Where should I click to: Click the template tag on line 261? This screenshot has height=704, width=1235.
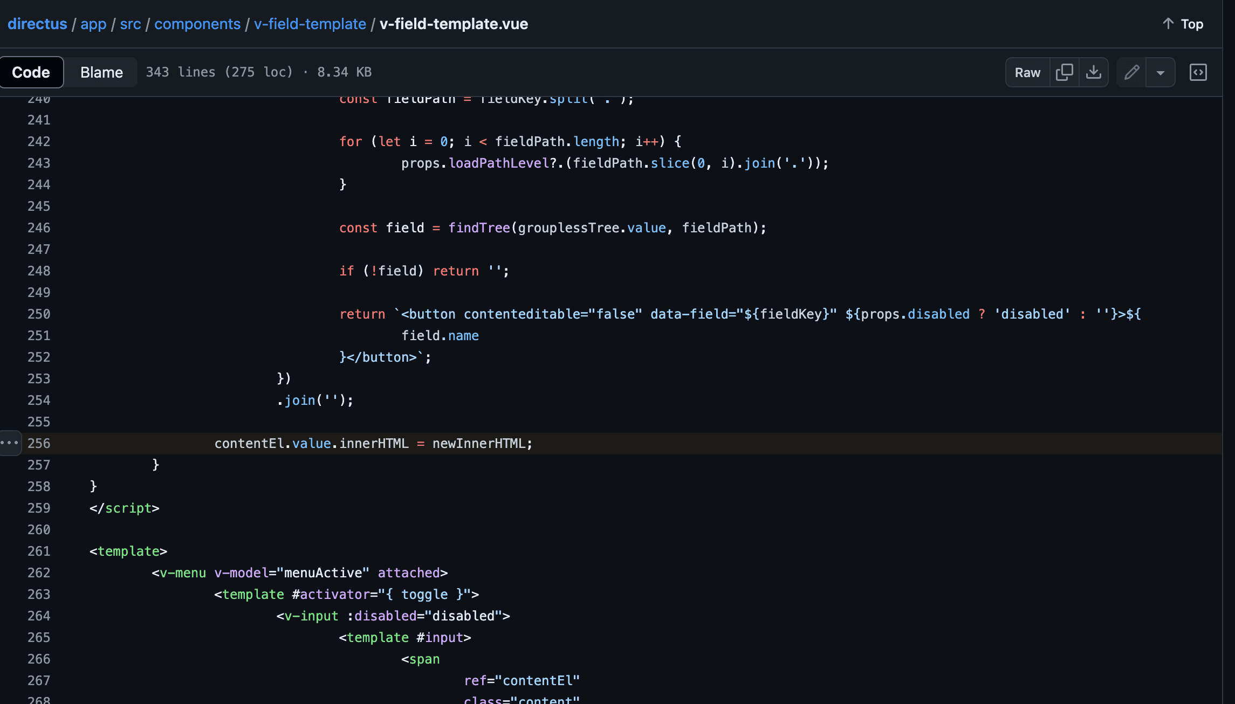pyautogui.click(x=128, y=551)
